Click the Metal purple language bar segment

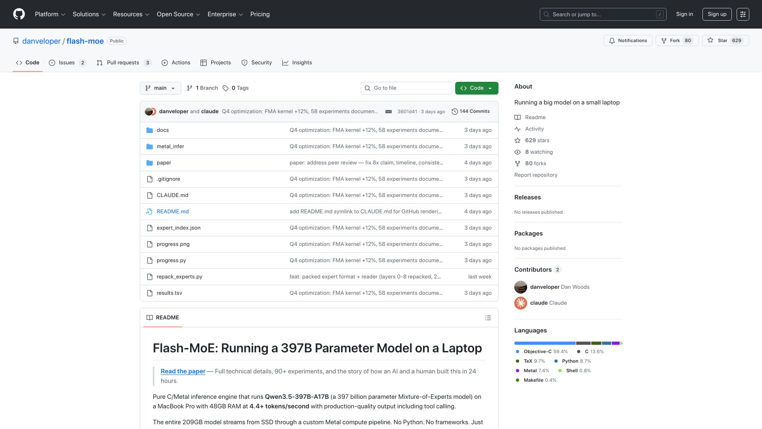point(616,343)
